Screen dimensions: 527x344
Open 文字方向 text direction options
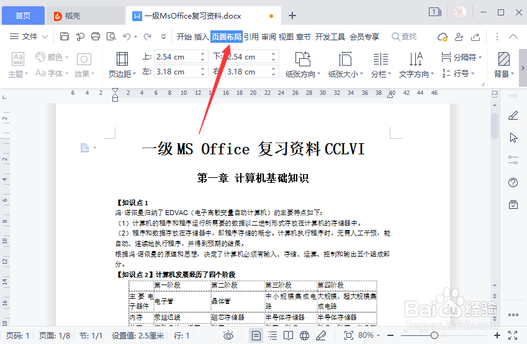tap(417, 65)
